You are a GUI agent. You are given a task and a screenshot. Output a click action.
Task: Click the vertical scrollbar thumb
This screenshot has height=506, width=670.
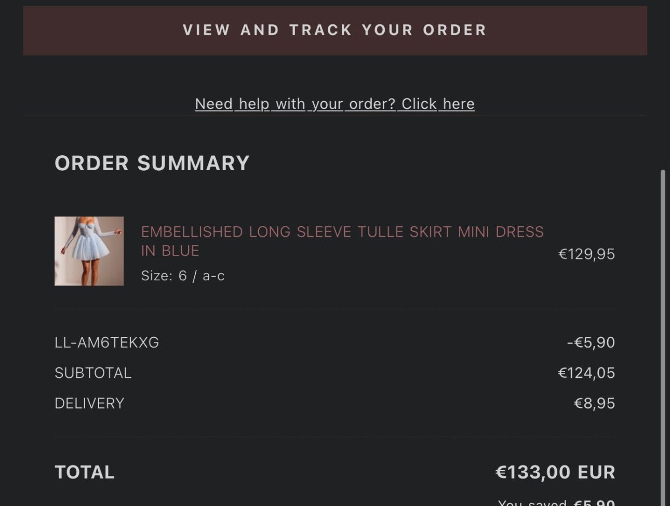coord(663,337)
